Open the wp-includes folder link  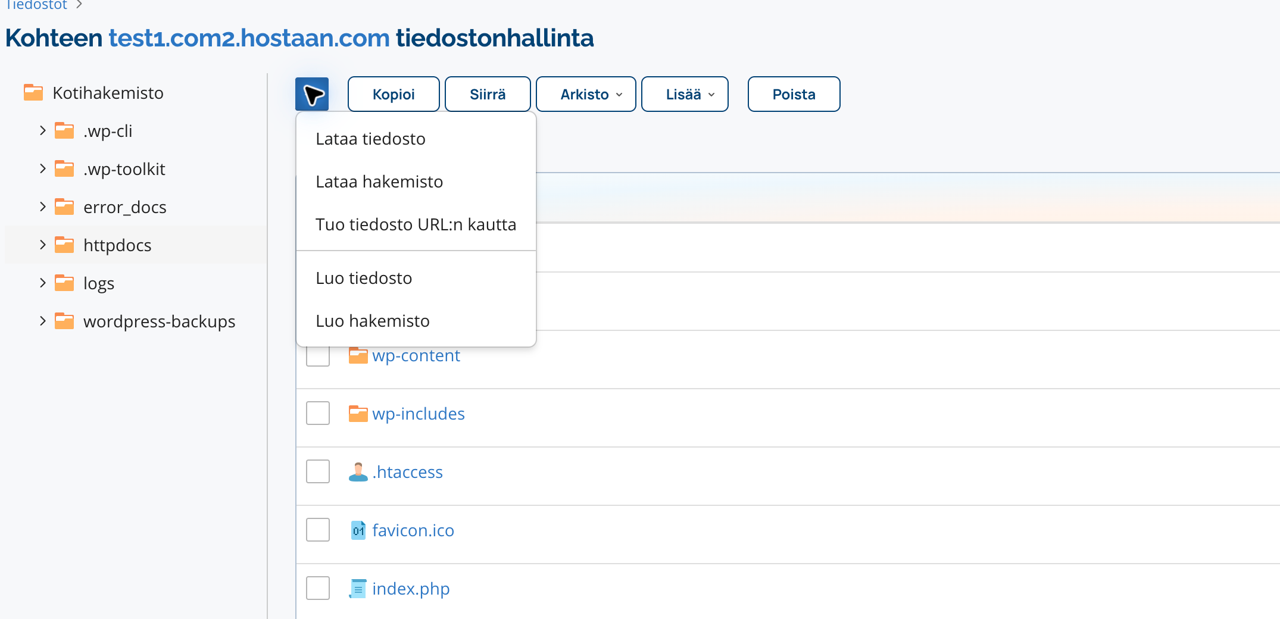click(419, 414)
